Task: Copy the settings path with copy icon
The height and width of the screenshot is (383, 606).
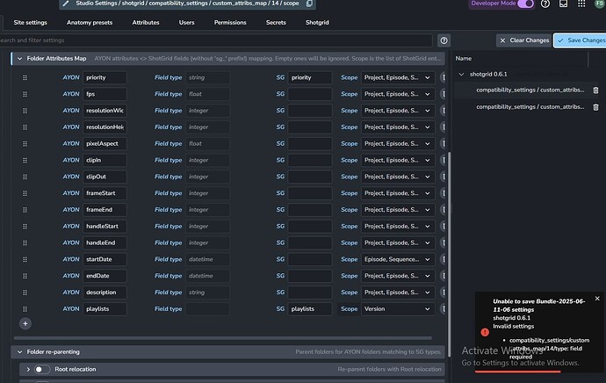Action: coord(309,4)
